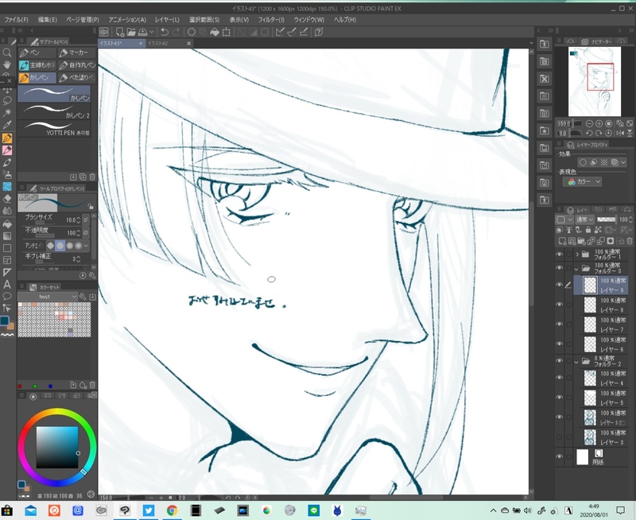Show the hidden レイヤー 3 layer

[x=560, y=437]
